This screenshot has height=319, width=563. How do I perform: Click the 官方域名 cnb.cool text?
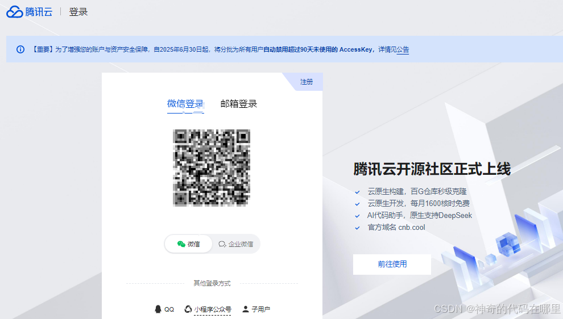click(396, 227)
